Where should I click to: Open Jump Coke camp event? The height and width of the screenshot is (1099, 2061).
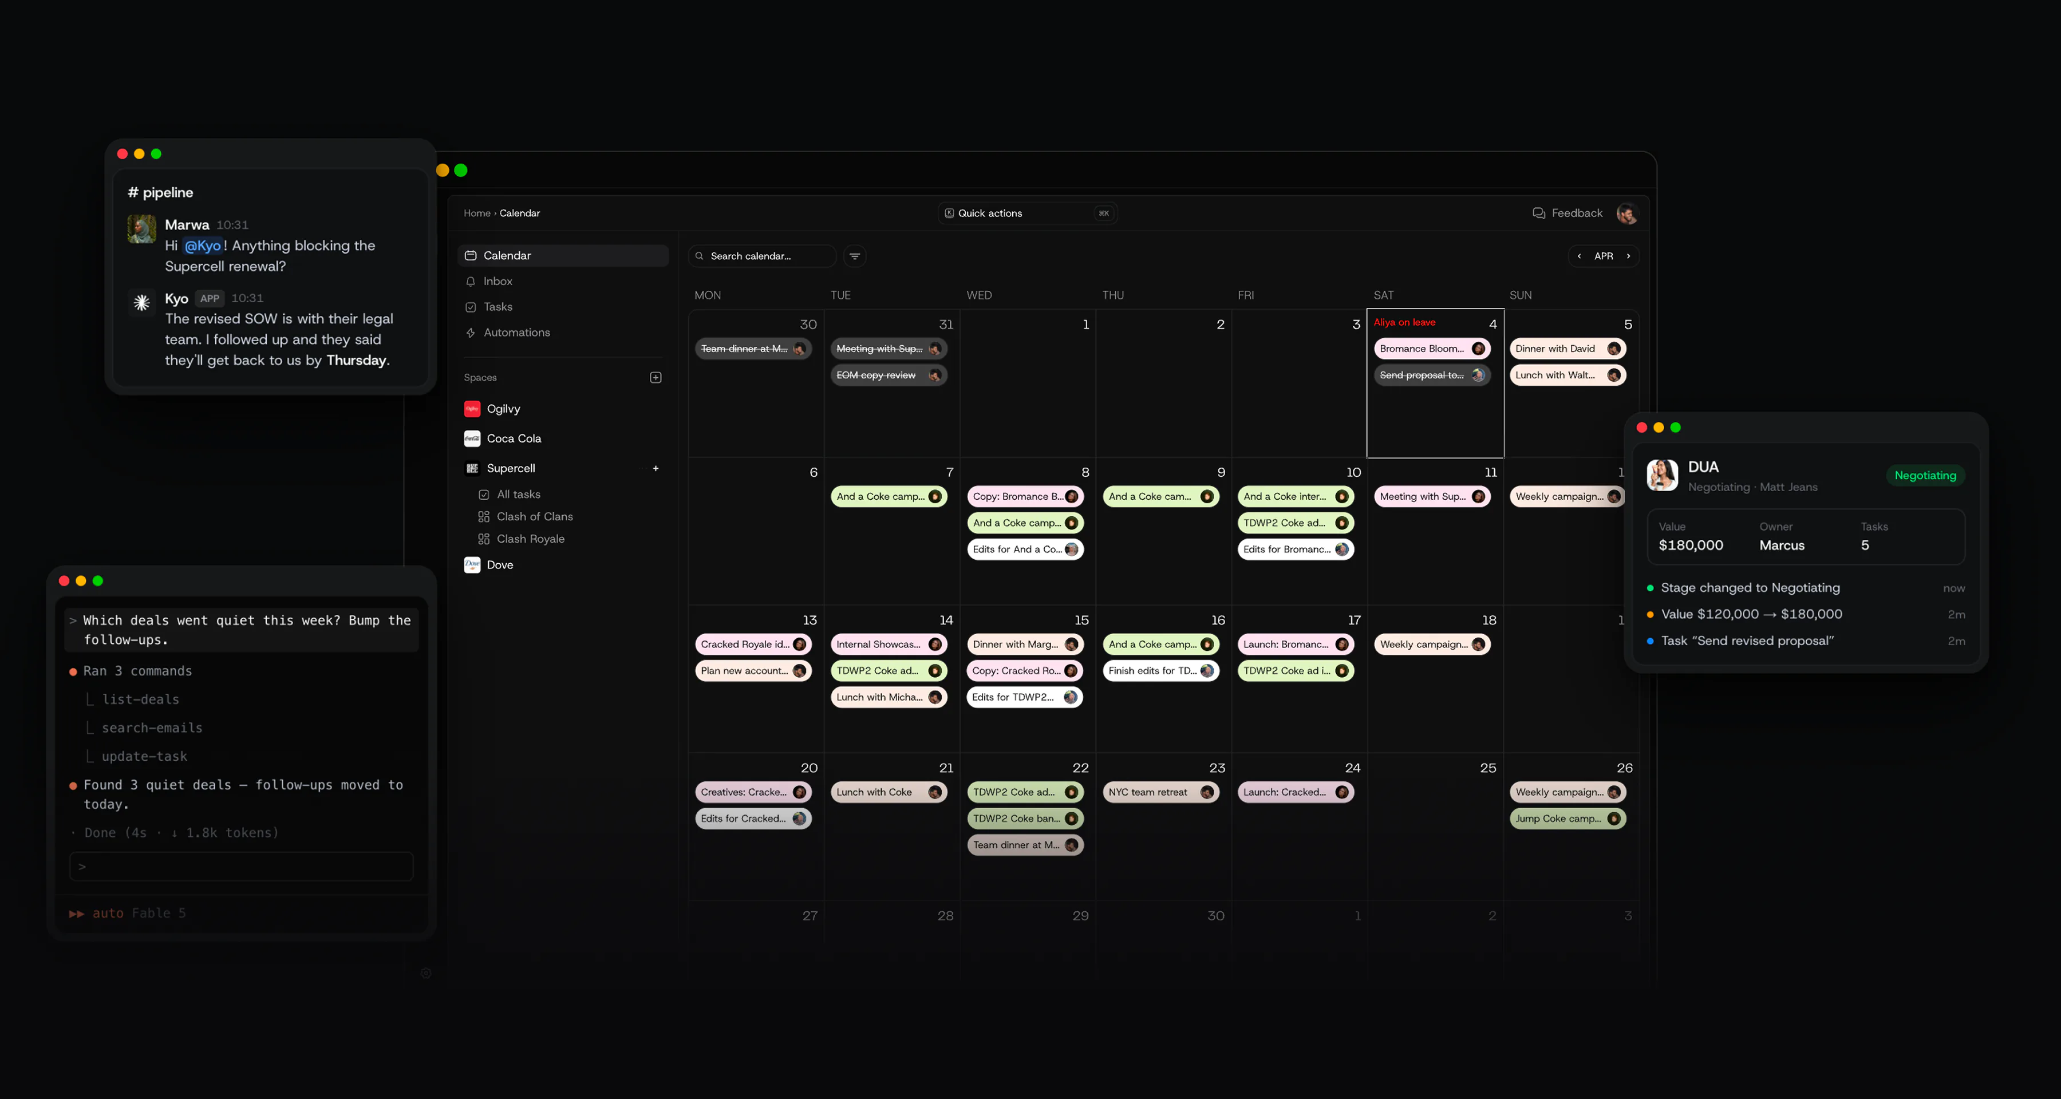1568,819
